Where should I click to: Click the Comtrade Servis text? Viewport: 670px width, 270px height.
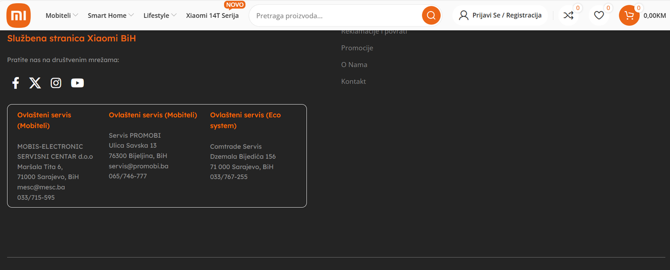[236, 146]
